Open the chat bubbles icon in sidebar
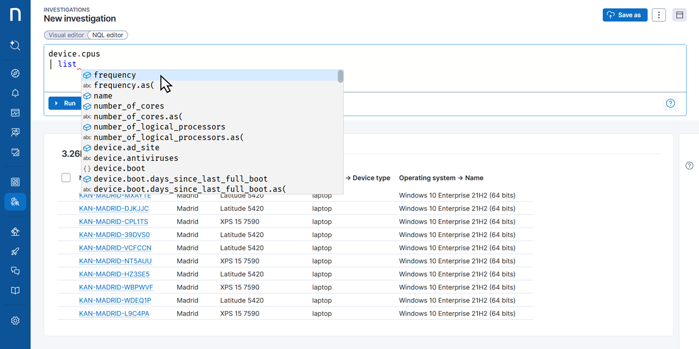 [x=15, y=271]
